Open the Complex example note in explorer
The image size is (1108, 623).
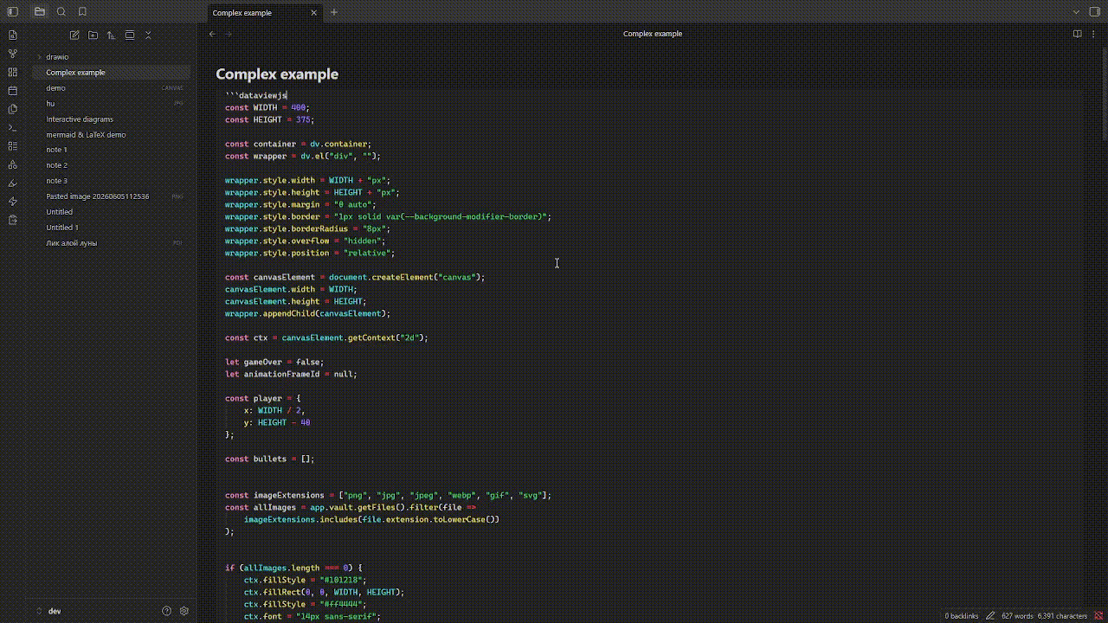(111, 73)
